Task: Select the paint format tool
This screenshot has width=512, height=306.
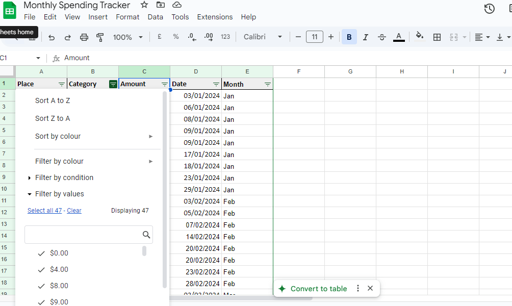Action: click(100, 36)
